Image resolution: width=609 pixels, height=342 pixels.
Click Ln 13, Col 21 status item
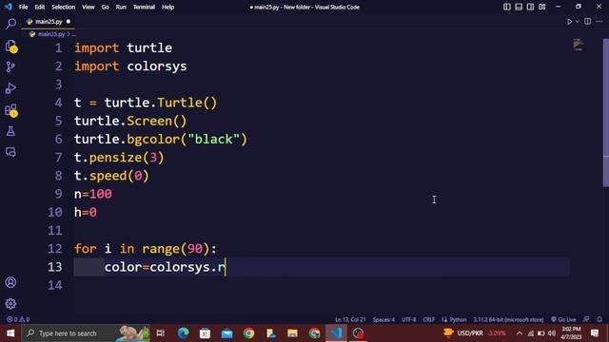[350, 319]
